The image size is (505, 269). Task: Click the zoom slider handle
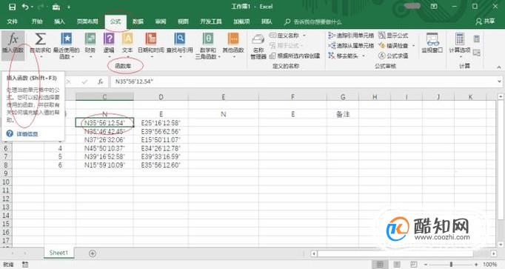[x=451, y=265]
